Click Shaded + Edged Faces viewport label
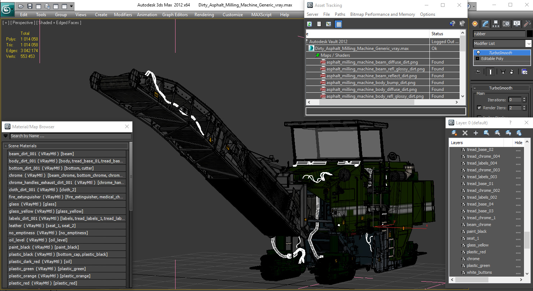This screenshot has height=291, width=533. coord(59,23)
